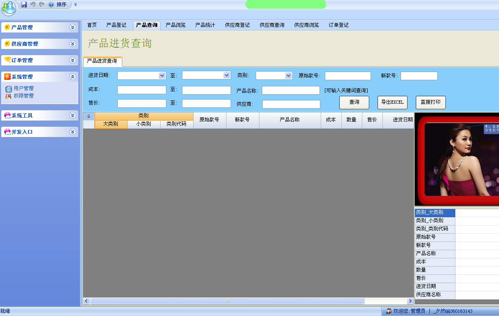Image resolution: width=499 pixels, height=316 pixels.
Task: Open 权限管理 in the sidebar
Action: coord(23,96)
